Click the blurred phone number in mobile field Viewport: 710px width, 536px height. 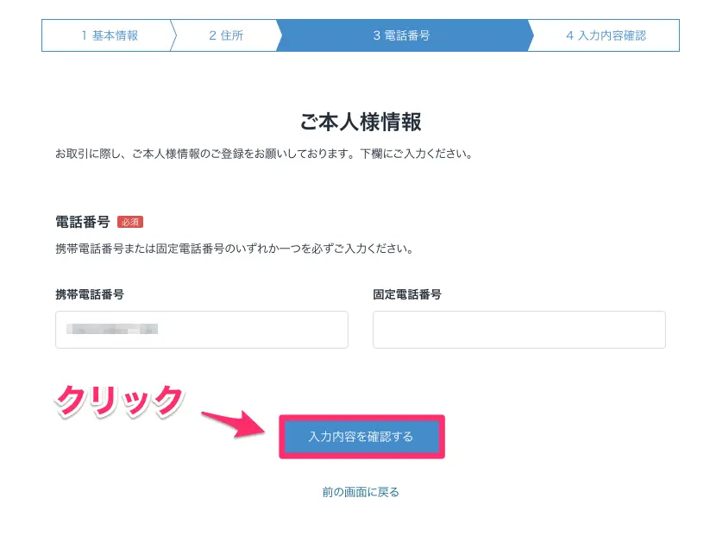(x=112, y=329)
